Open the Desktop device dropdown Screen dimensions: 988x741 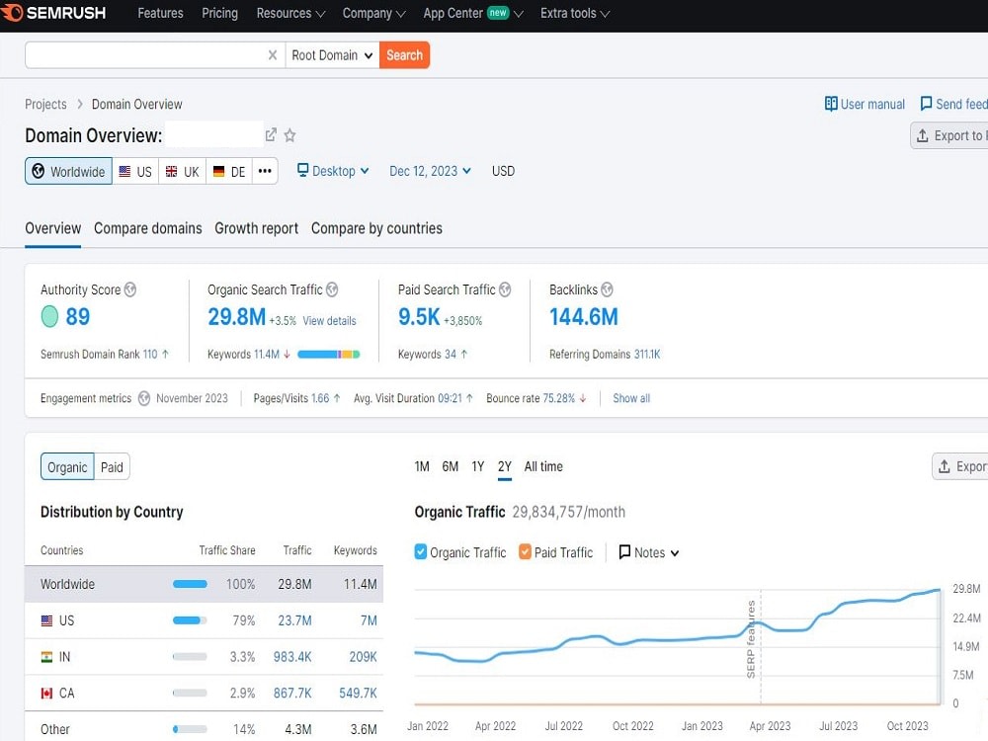pos(333,171)
